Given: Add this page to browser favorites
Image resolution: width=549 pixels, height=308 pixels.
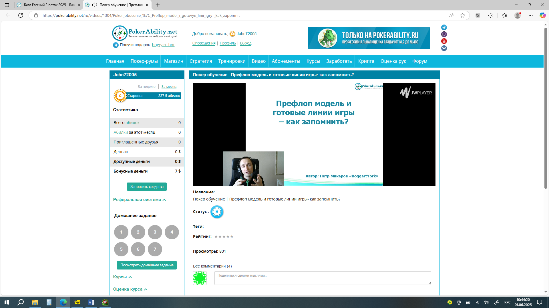Looking at the screenshot, I should point(463,15).
